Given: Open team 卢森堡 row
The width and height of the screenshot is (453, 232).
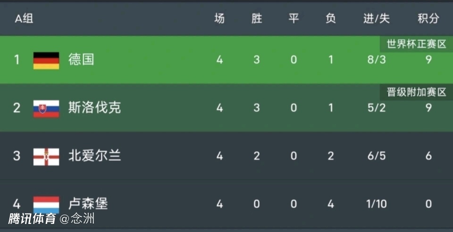Looking at the screenshot, I should point(88,204).
